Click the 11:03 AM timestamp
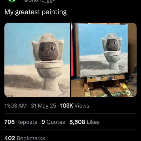141x141 pixels. (16, 105)
